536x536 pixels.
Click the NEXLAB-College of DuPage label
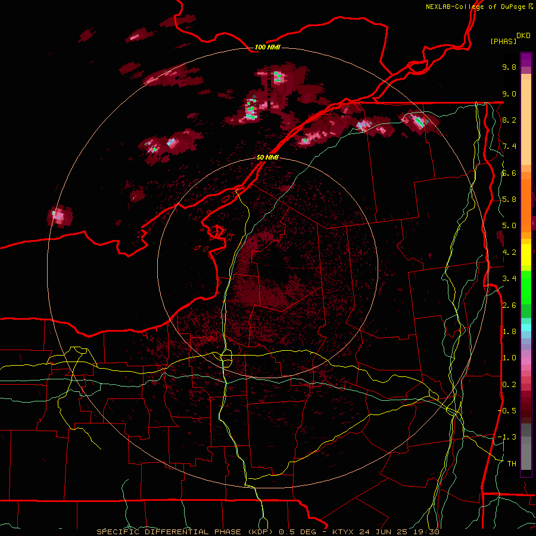tap(479, 7)
